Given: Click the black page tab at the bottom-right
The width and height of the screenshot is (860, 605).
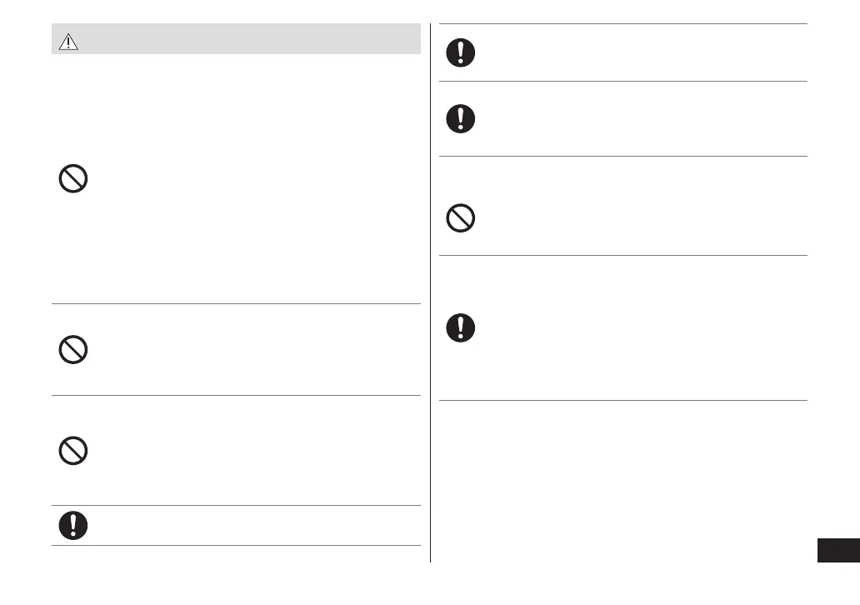Looking at the screenshot, I should tap(837, 551).
